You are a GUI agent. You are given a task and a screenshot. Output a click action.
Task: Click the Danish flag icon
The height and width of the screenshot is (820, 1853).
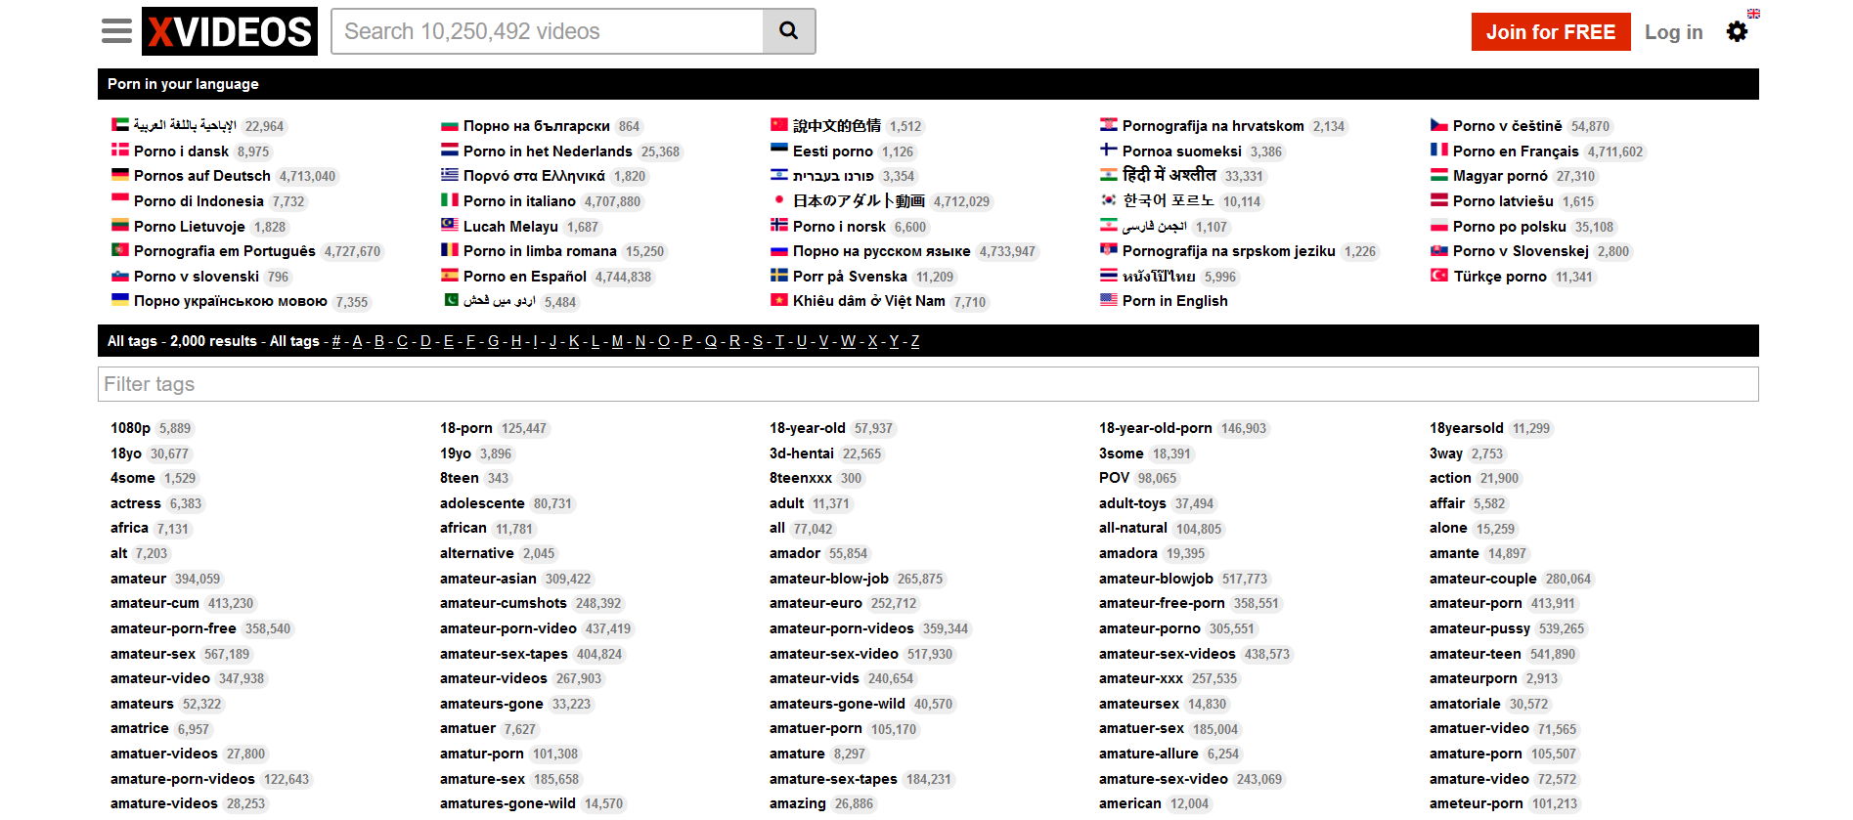(x=120, y=151)
